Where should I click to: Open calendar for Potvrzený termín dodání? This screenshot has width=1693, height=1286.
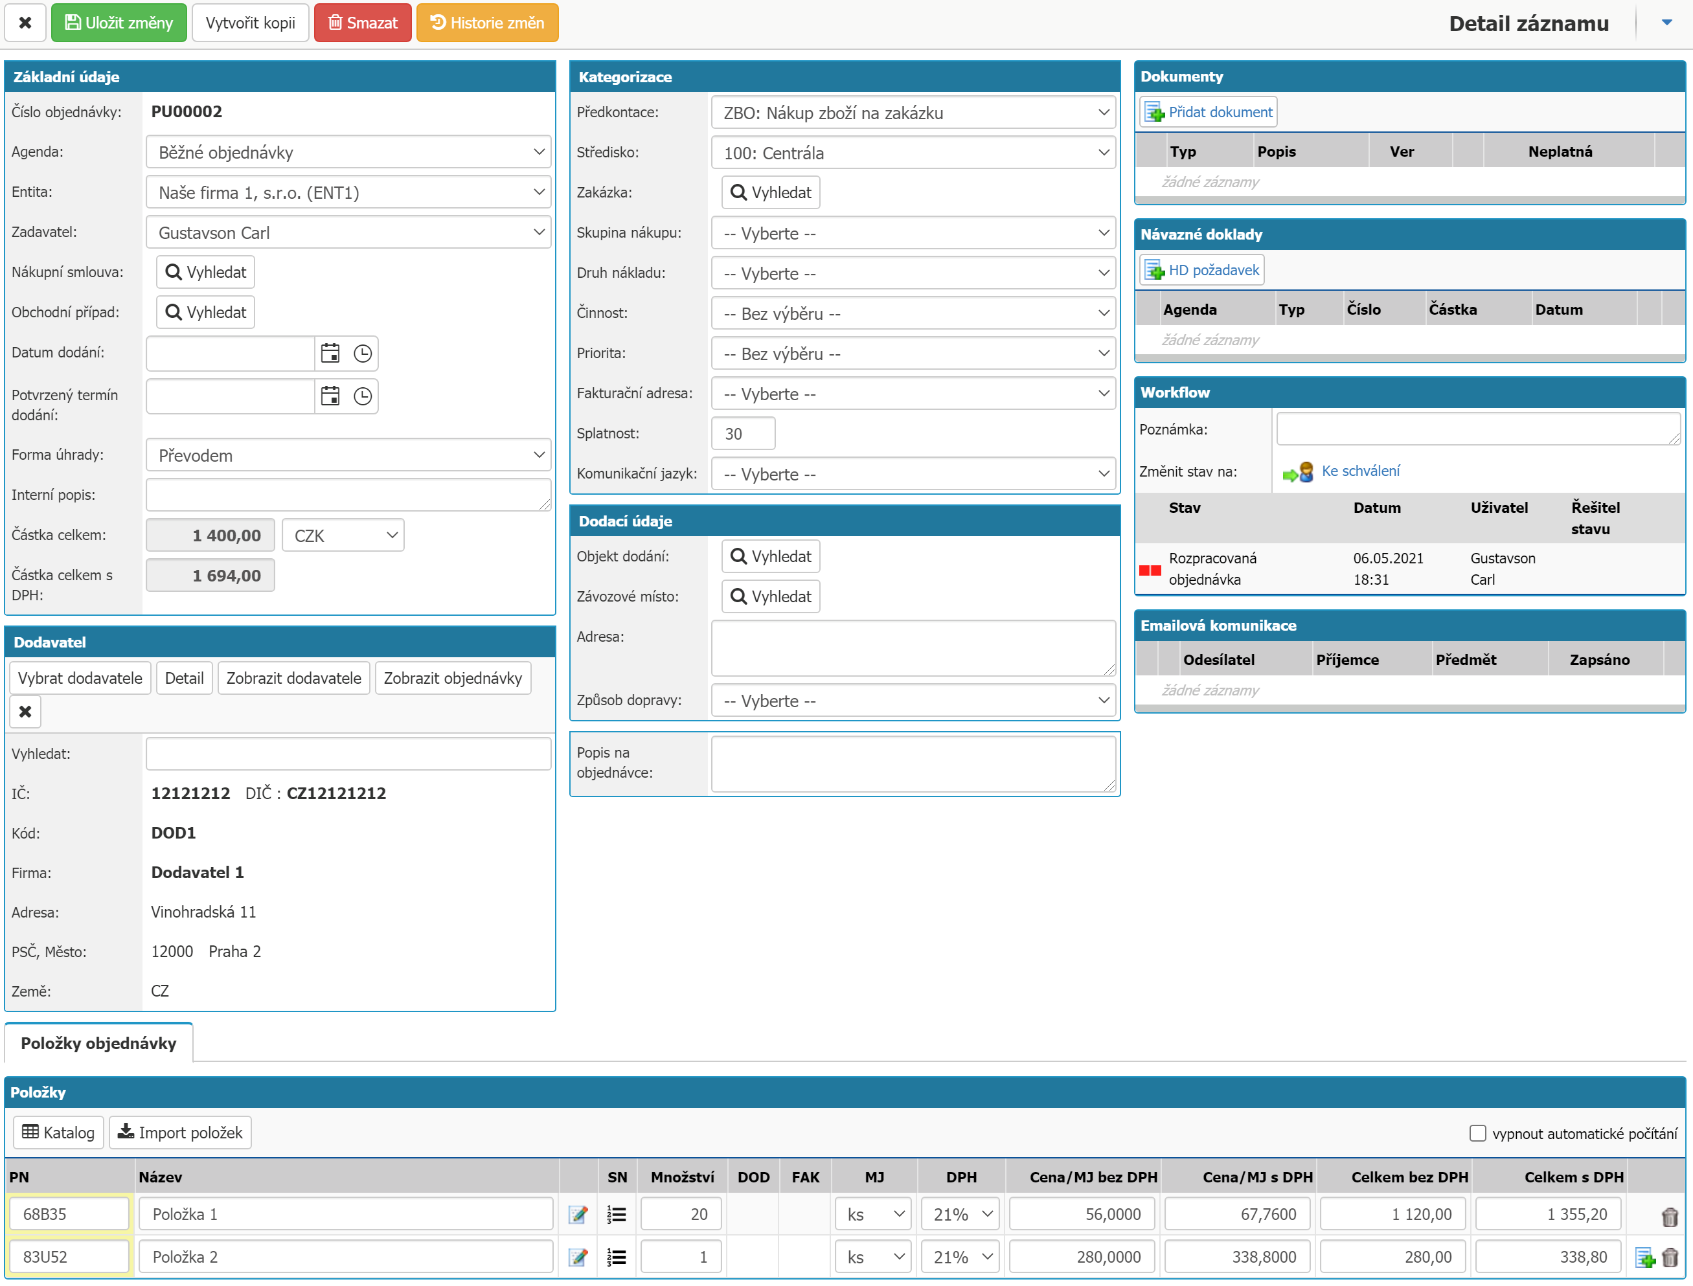pos(330,396)
